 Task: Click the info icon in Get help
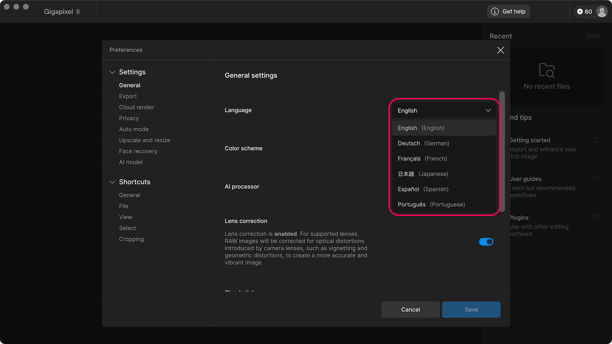coord(495,11)
